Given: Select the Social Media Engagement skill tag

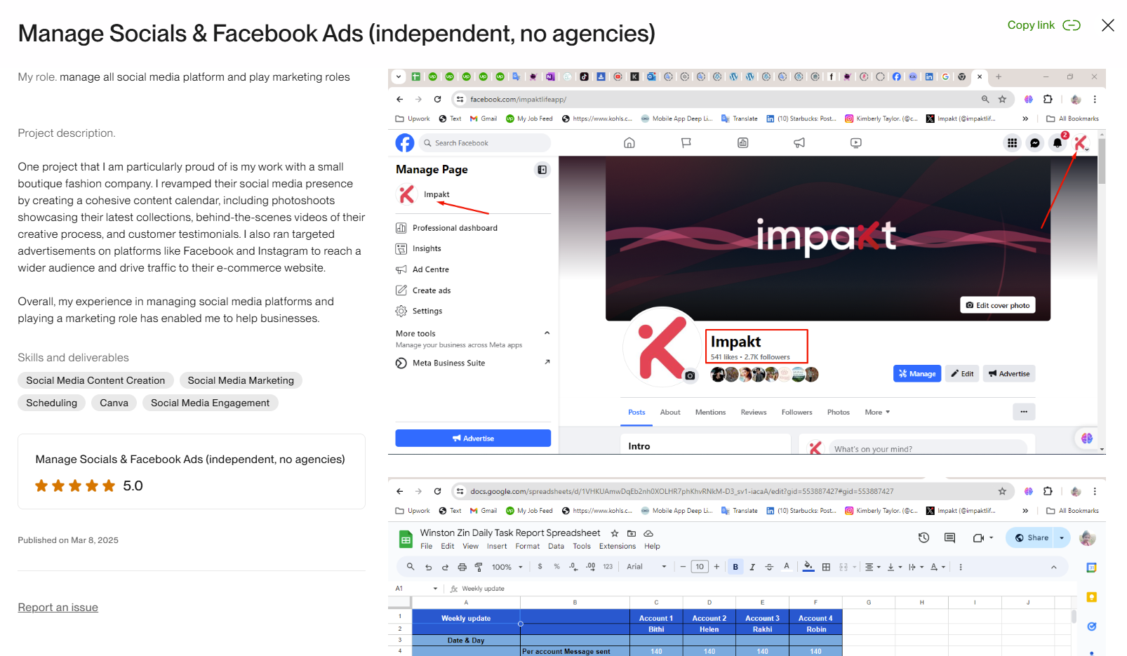Looking at the screenshot, I should click(210, 403).
